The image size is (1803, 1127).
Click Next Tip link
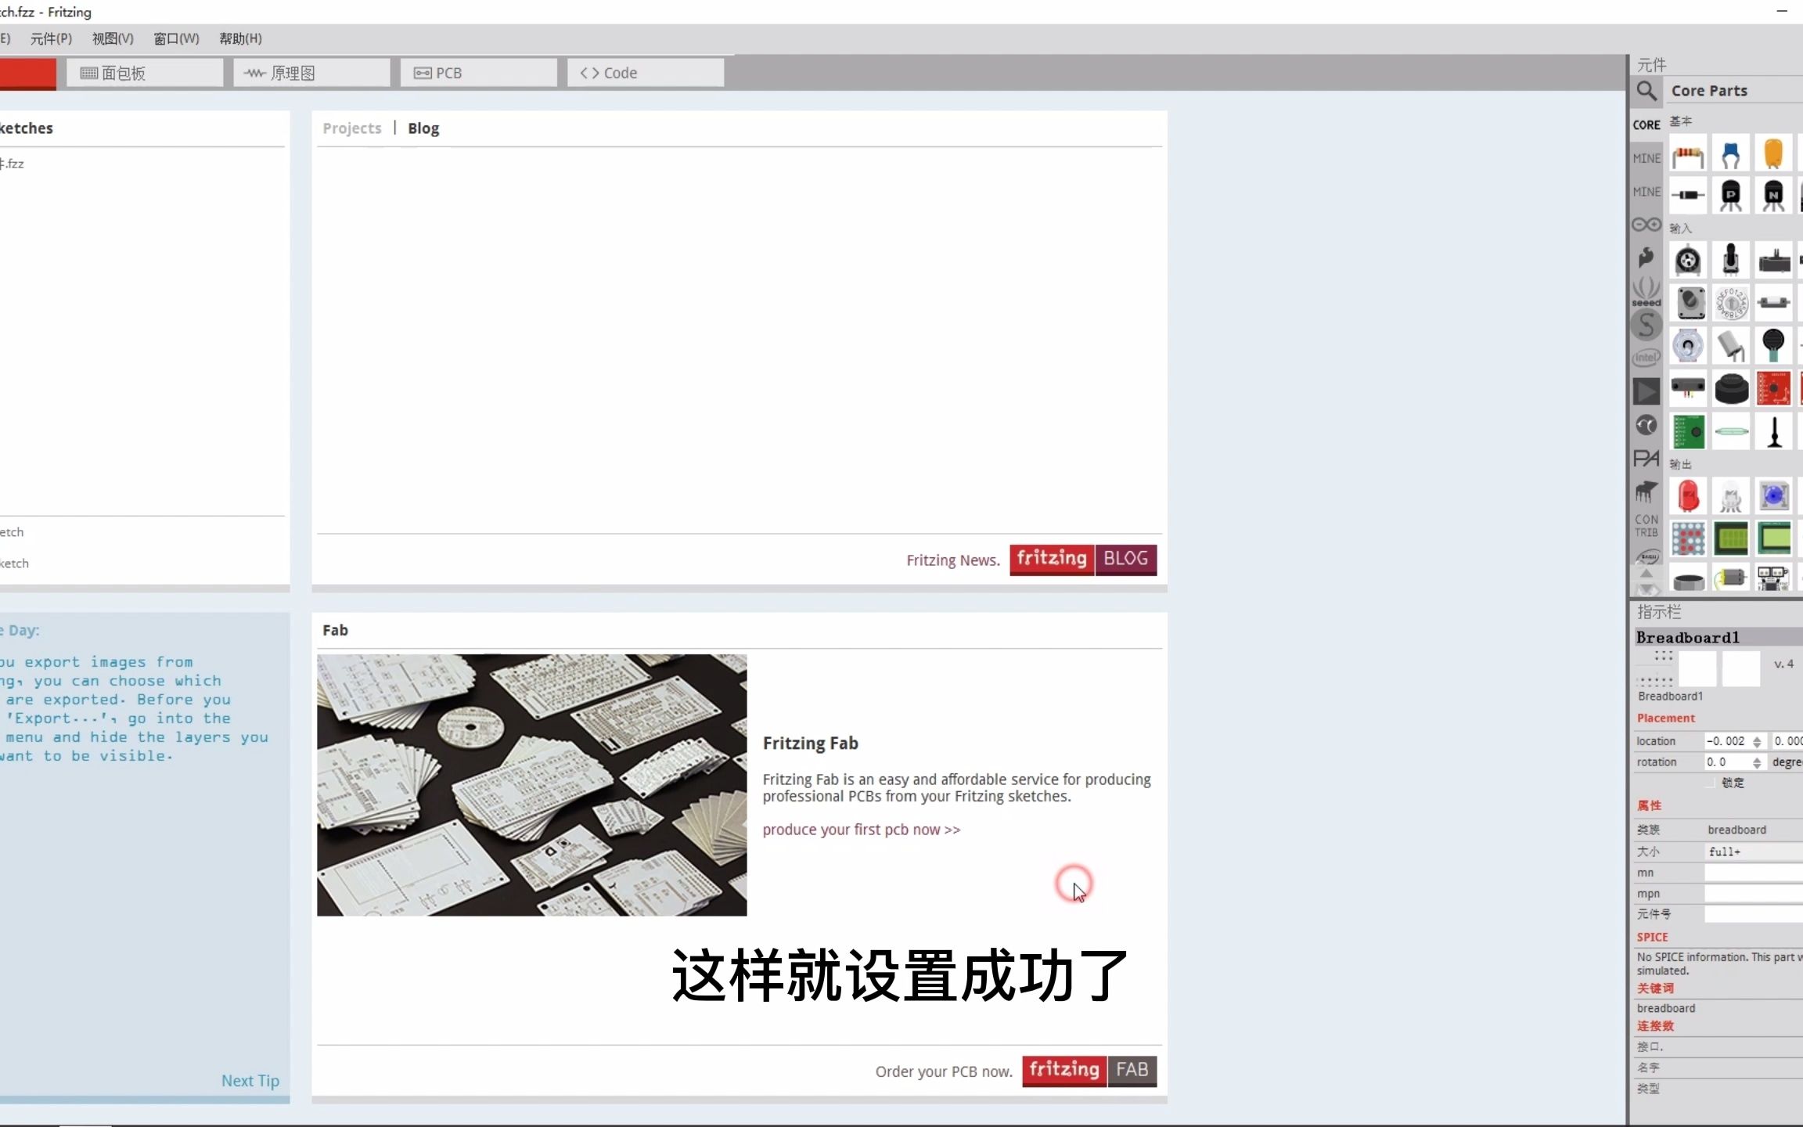250,1081
